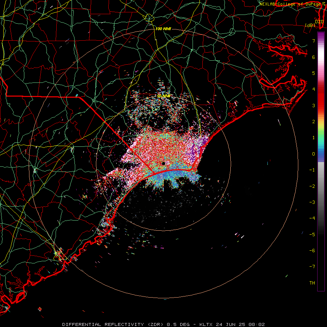Click the 50 NMI range ring label

click(164, 96)
